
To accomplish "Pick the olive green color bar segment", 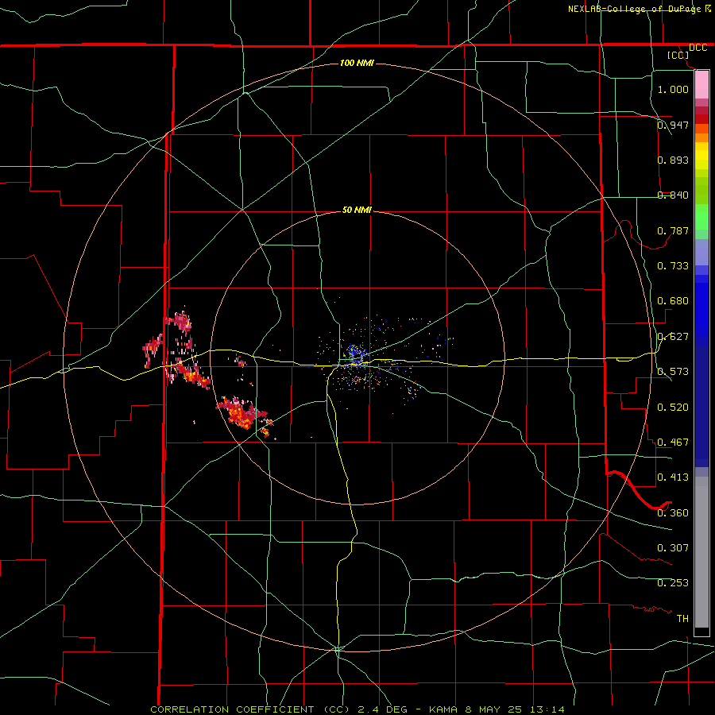I will (701, 190).
